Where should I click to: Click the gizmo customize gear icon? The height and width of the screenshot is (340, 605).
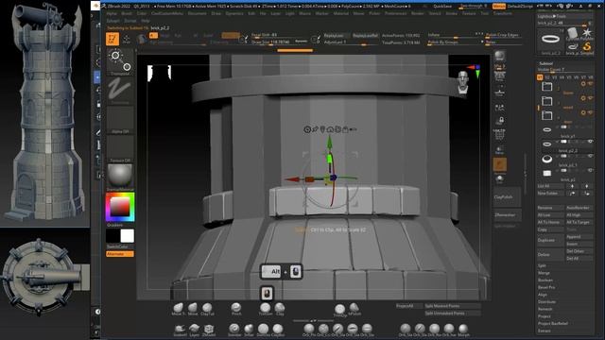(307, 129)
